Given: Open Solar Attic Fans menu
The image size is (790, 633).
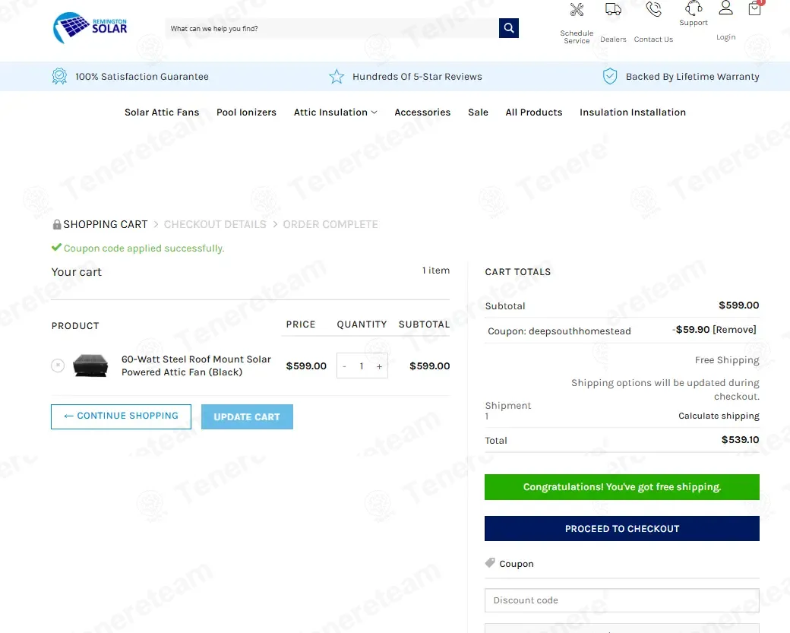Looking at the screenshot, I should [x=162, y=112].
